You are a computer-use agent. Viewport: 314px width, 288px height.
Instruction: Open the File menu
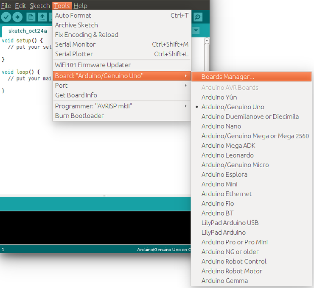6,6
